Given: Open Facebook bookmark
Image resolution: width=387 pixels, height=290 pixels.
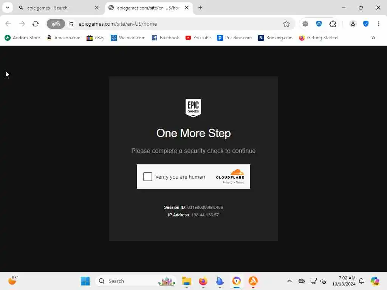Looking at the screenshot, I should coord(165,38).
